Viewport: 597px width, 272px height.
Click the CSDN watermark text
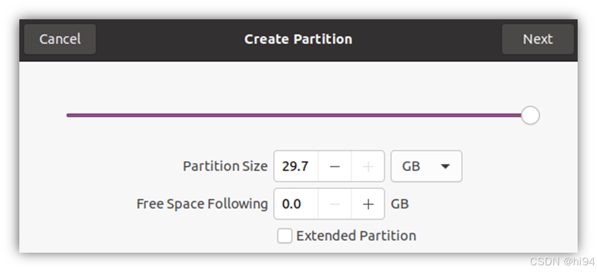pos(562,261)
